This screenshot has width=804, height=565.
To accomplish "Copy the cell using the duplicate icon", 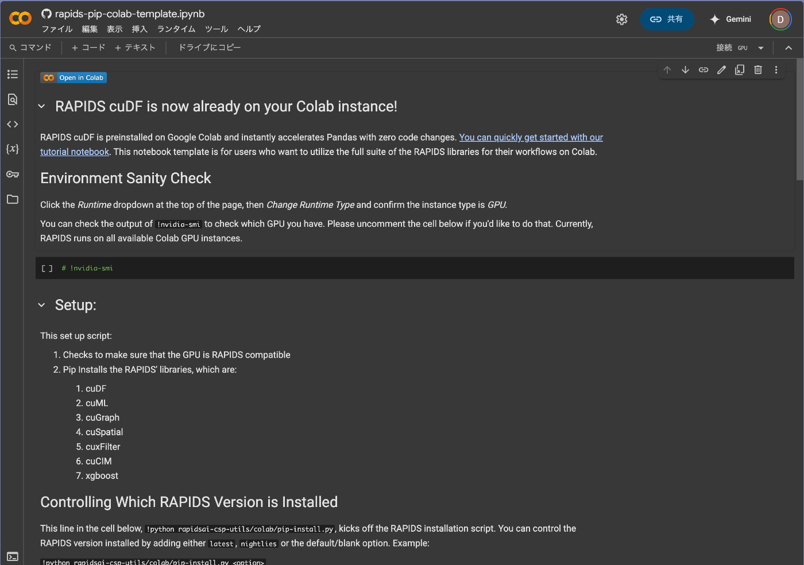I will (740, 69).
